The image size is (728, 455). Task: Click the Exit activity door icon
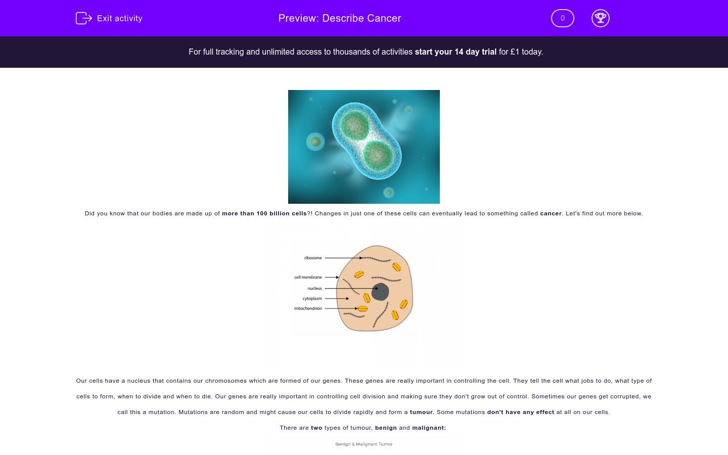[83, 18]
